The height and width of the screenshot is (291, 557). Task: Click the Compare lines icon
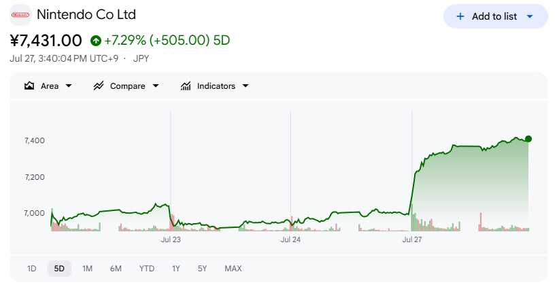(99, 85)
